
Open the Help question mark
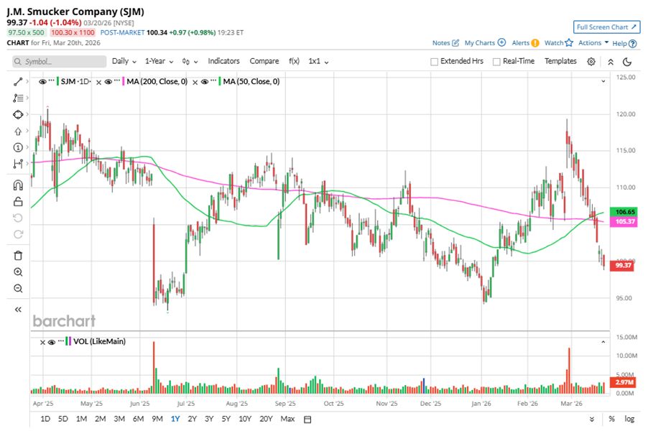coord(632,43)
